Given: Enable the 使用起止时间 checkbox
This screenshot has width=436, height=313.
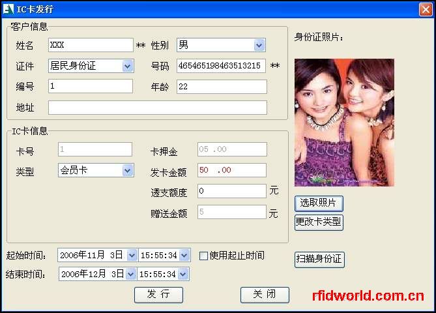Looking at the screenshot, I should (203, 256).
